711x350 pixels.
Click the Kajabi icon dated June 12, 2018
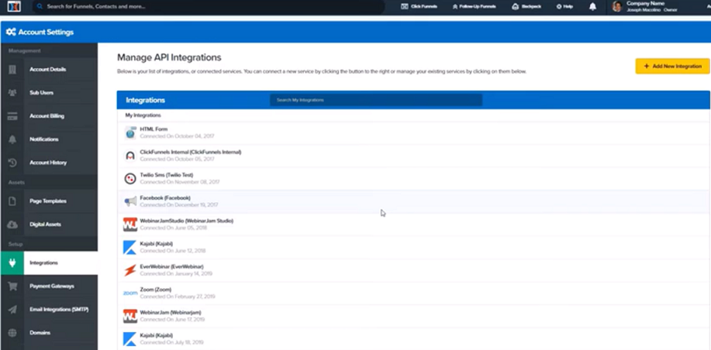[x=130, y=247]
